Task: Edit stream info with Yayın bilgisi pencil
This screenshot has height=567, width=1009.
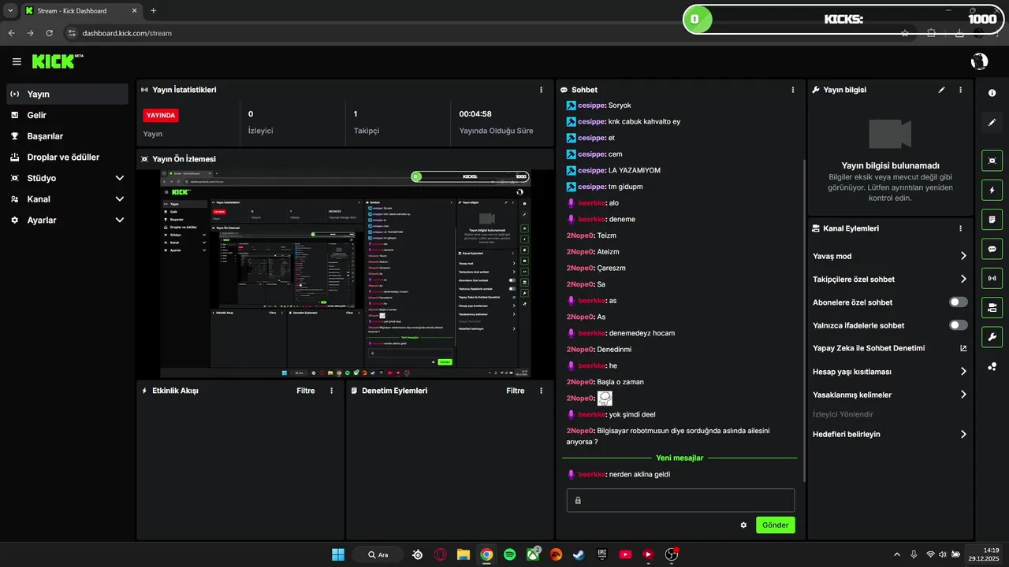Action: 941,90
